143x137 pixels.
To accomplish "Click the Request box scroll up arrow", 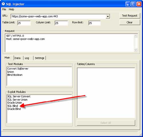I will coord(136,36).
